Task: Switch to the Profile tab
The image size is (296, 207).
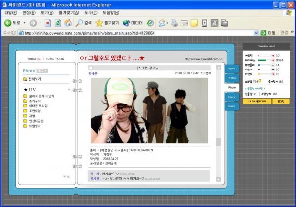Action: coord(231,78)
